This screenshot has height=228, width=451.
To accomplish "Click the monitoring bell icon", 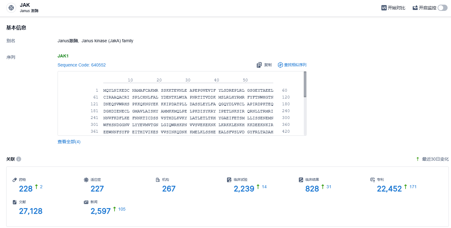I will click(415, 8).
